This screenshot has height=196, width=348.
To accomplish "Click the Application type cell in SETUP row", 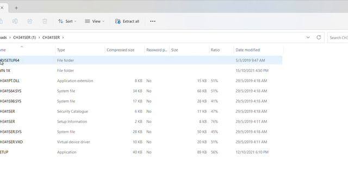I will [66, 152].
